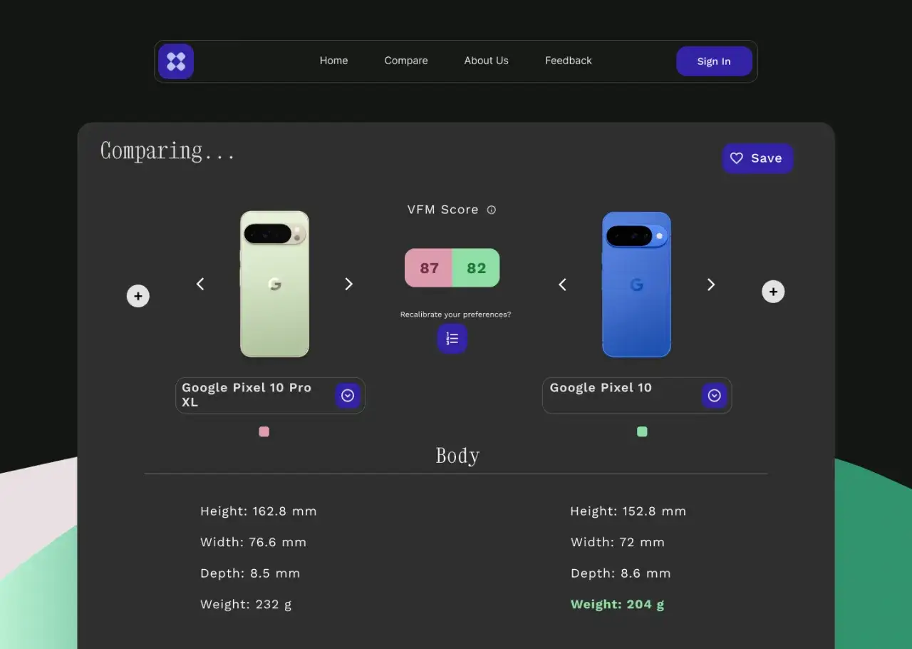Save this comparison with the Save button
Screen dimensions: 912x649
[757, 158]
